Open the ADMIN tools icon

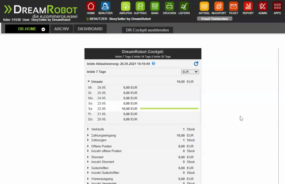(263, 8)
